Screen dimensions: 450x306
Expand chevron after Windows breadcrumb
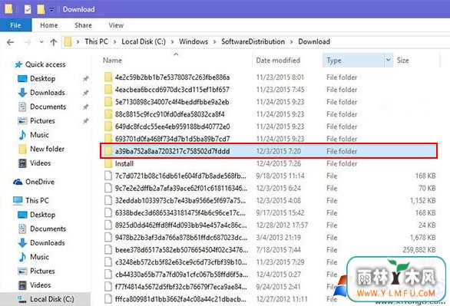(x=214, y=42)
